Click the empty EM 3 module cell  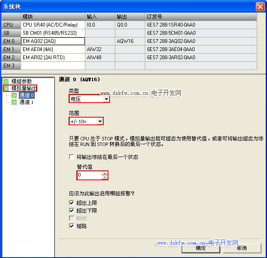pyautogui.click(x=53, y=66)
